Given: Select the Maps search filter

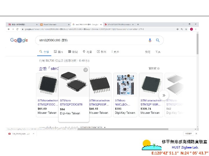Looking at the screenshot, I should (x=87, y=52).
